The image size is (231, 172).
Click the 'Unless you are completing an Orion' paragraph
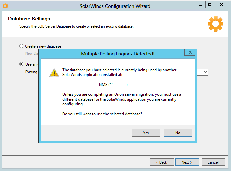(x=122, y=99)
